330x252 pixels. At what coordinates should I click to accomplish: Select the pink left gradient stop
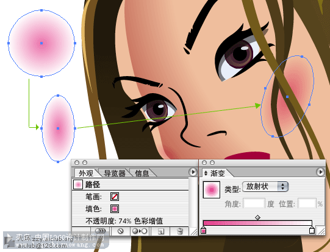tap(203, 230)
